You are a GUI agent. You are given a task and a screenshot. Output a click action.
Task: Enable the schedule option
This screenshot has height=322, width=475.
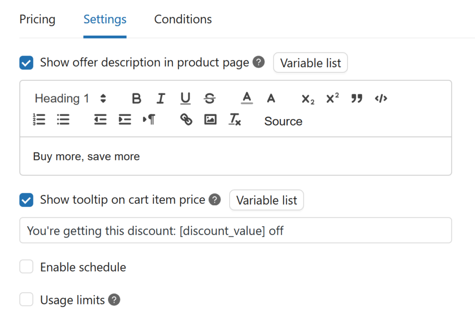coord(26,266)
